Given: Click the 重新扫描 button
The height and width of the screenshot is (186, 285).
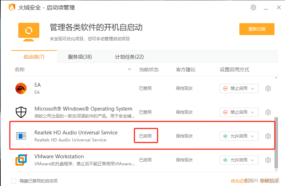Looking at the screenshot, I should [257, 29].
